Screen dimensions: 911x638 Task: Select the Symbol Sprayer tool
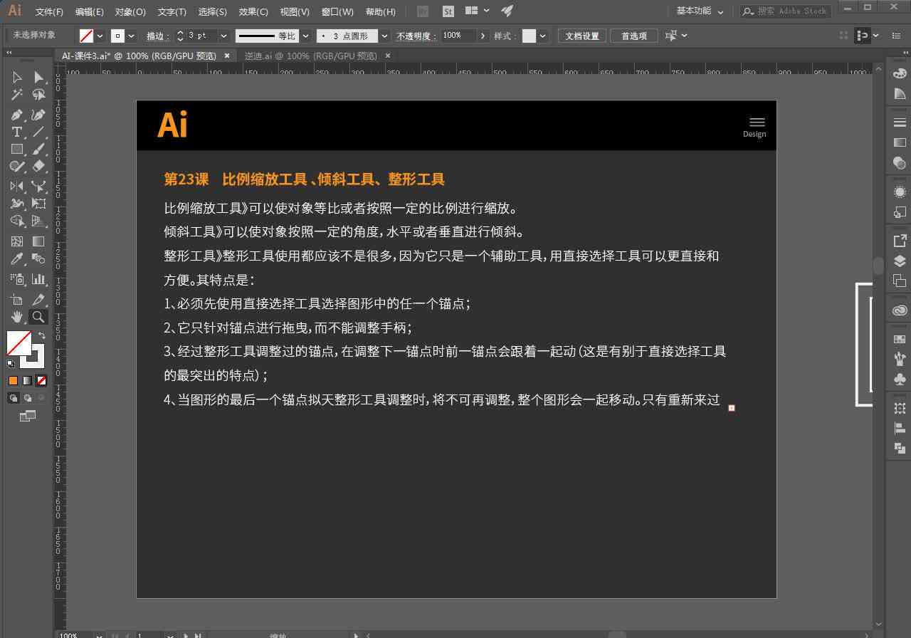[17, 279]
